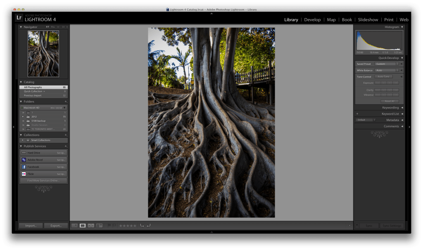Add a new folder with plus icon
Image resolution: width=423 pixels, height=250 pixels.
(x=66, y=101)
